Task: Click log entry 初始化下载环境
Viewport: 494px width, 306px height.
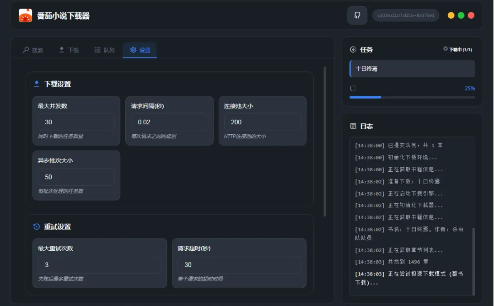Action: point(396,157)
